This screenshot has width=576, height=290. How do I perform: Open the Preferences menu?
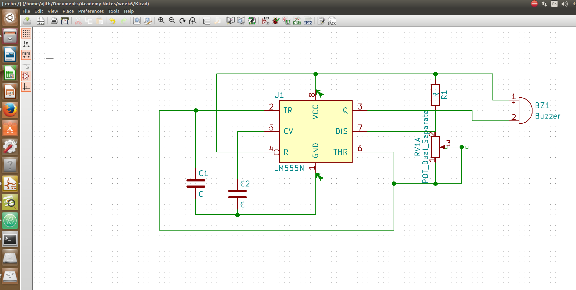(x=91, y=11)
